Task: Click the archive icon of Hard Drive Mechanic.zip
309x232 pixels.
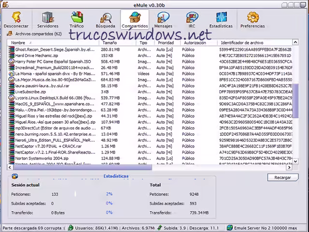Action: tap(12, 56)
